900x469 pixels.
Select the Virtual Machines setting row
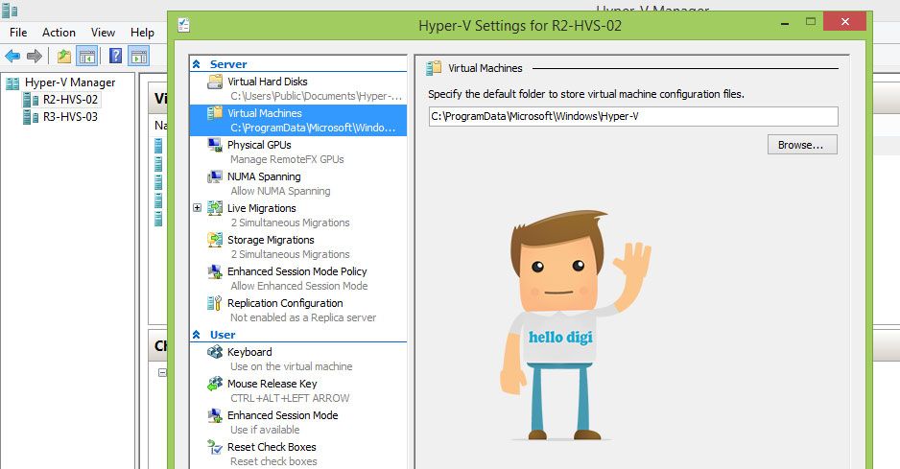tap(297, 120)
